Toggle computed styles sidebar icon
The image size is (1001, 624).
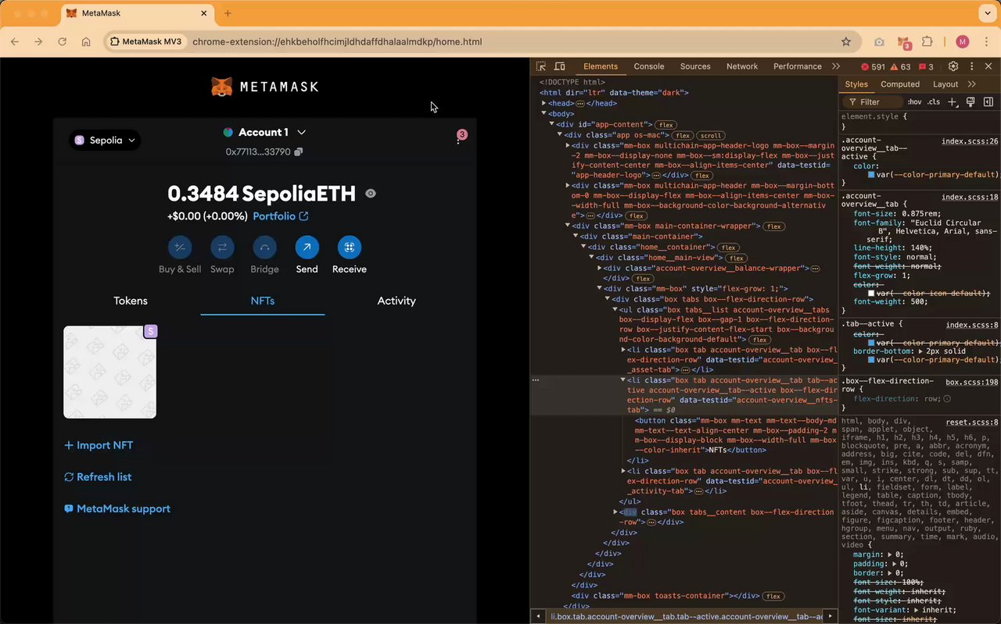click(988, 102)
